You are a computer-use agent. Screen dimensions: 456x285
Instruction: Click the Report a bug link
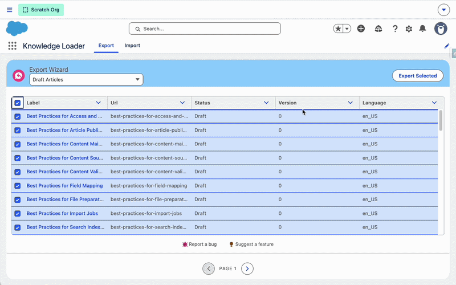point(203,245)
